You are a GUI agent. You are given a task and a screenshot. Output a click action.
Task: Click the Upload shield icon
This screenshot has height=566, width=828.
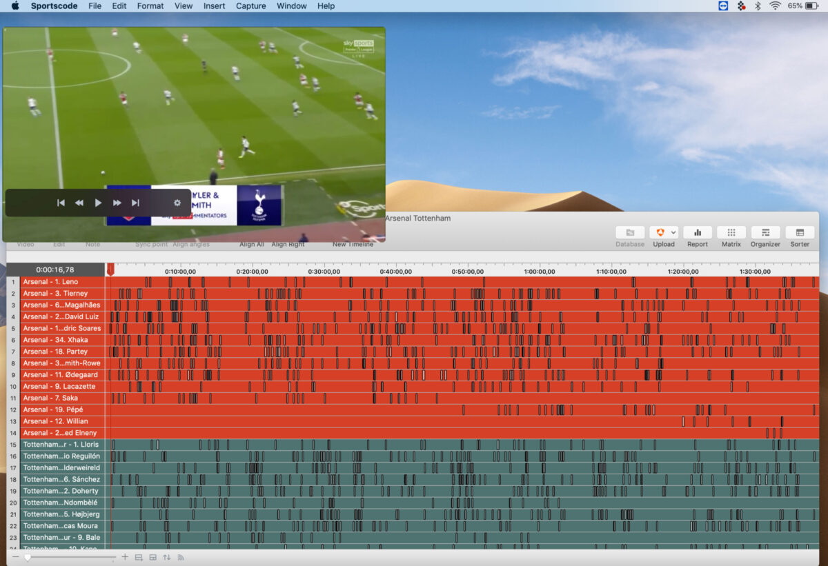660,232
